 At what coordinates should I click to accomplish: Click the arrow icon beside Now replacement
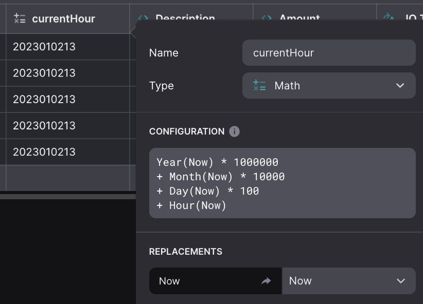point(266,281)
